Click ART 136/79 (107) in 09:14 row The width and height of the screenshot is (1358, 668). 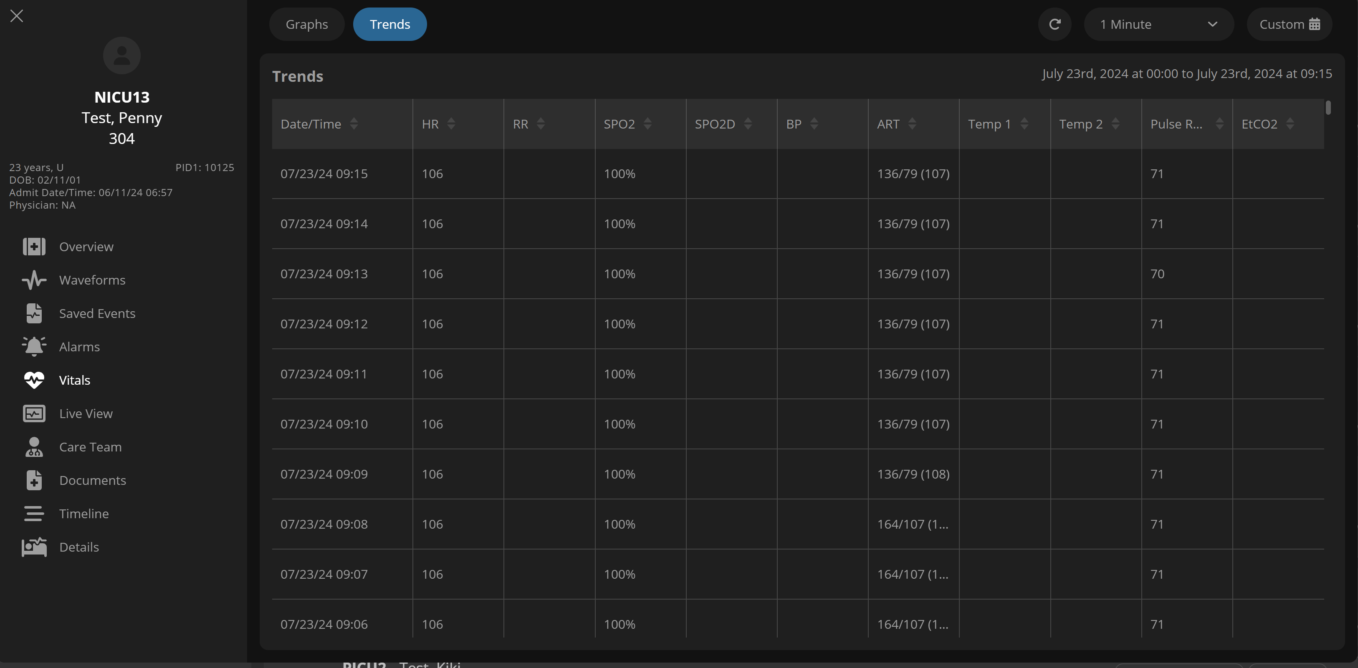click(913, 224)
